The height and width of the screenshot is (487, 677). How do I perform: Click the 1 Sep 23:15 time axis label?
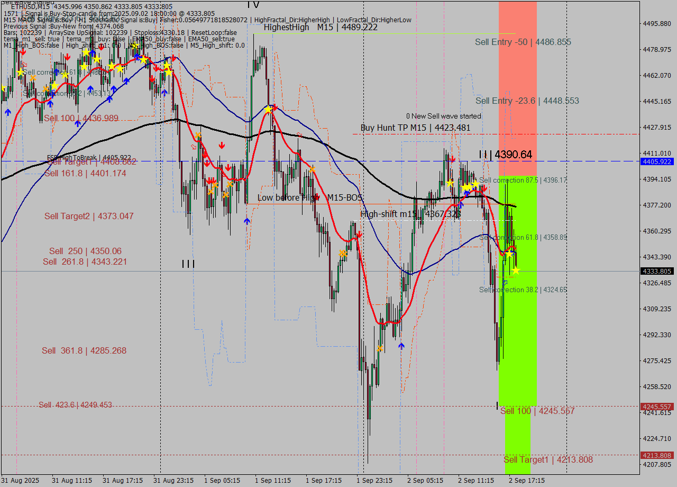click(x=374, y=480)
